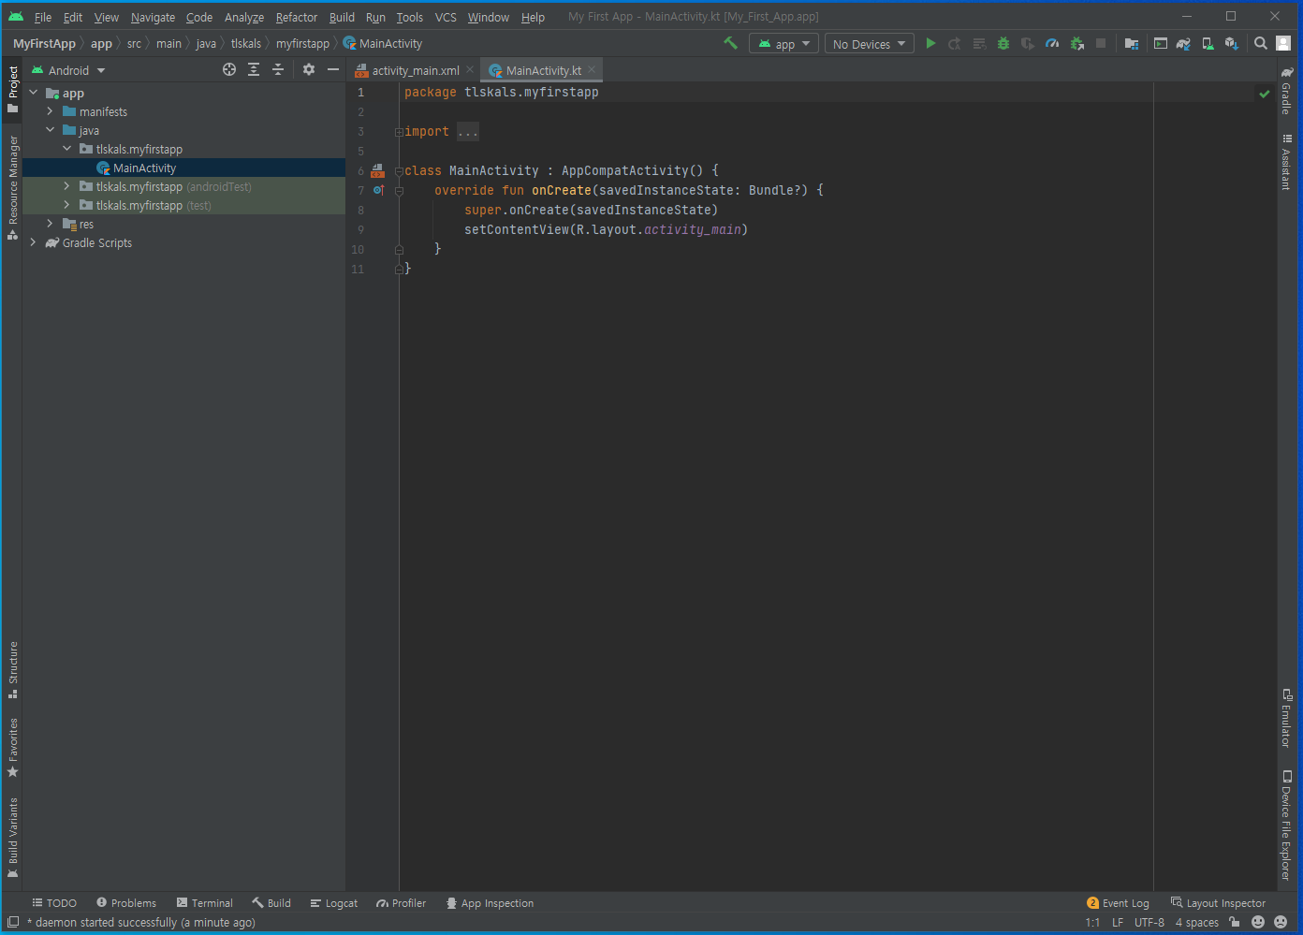Click Run with Coverage icon
This screenshot has height=935, width=1303.
tap(1028, 43)
